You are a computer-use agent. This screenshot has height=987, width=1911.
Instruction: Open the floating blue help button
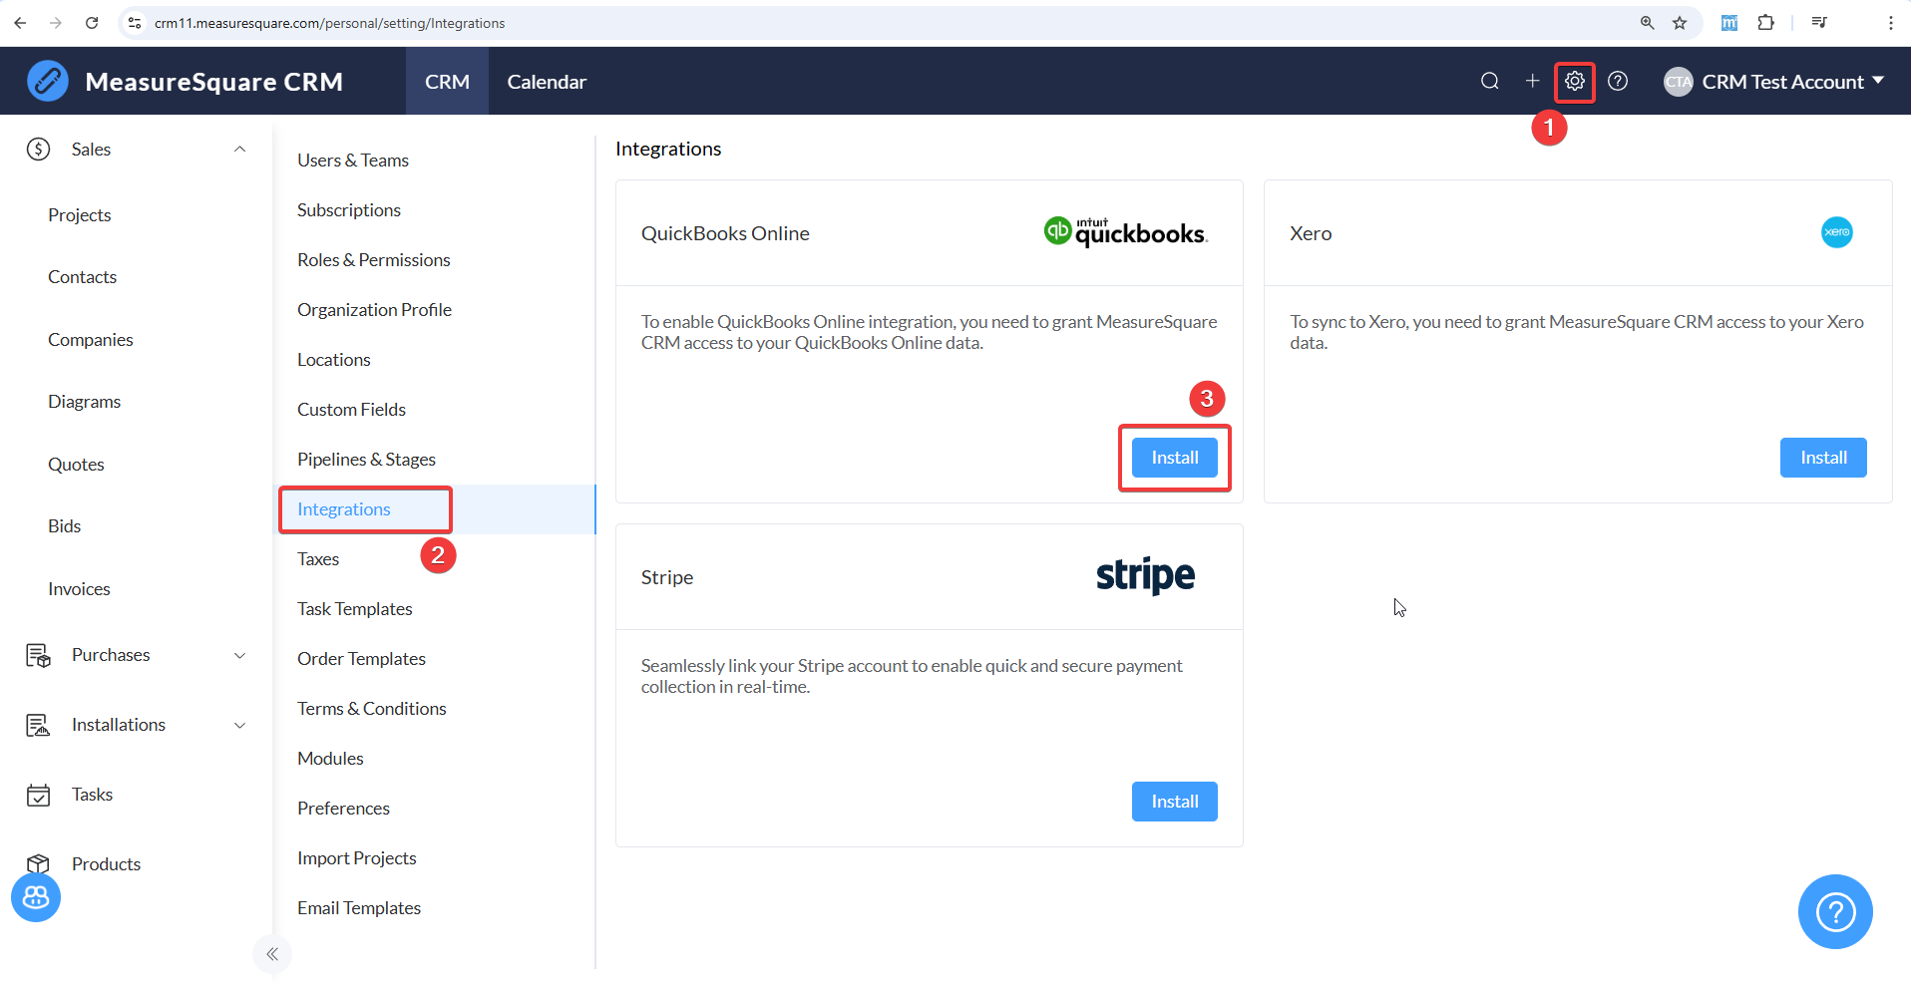coord(1835,911)
